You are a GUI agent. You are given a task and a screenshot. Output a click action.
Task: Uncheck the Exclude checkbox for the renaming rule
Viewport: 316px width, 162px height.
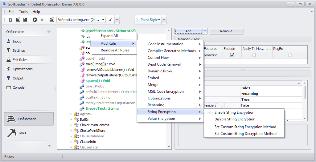click(232, 55)
